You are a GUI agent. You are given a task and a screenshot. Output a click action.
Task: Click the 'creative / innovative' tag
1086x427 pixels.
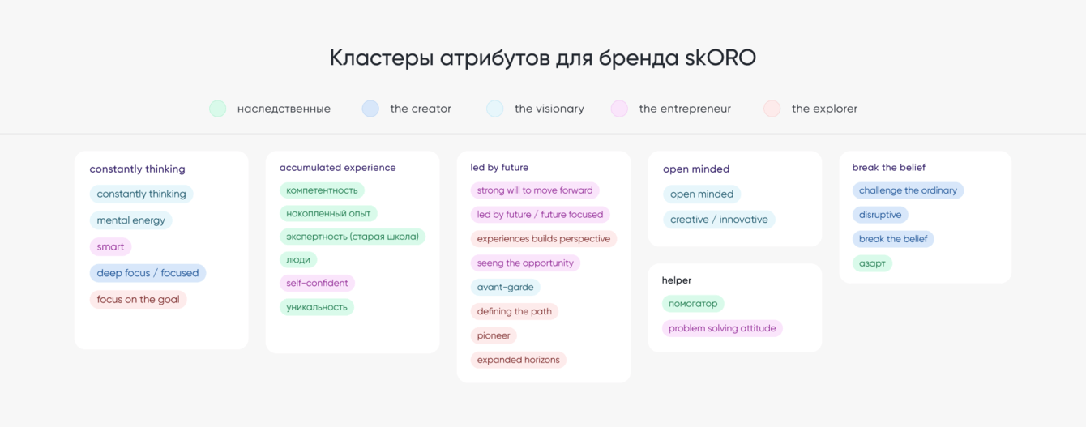pos(719,220)
